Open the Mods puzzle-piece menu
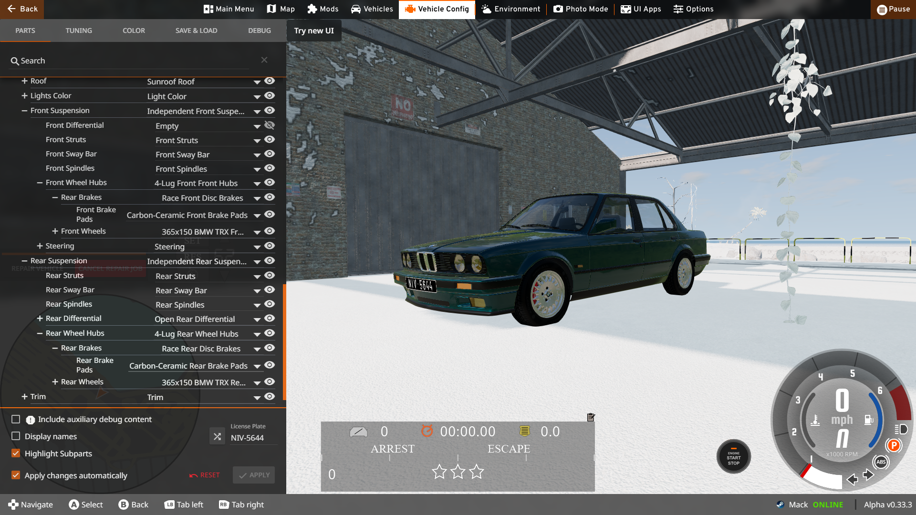 point(323,9)
